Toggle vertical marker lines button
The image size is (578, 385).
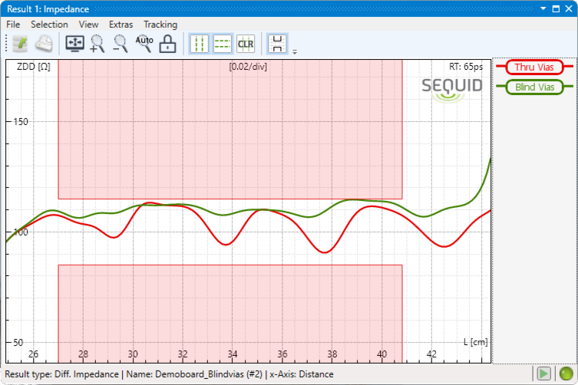coord(200,44)
